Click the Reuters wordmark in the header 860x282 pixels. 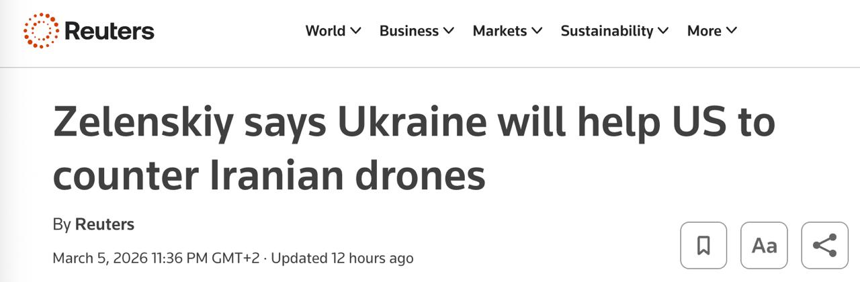coord(110,31)
